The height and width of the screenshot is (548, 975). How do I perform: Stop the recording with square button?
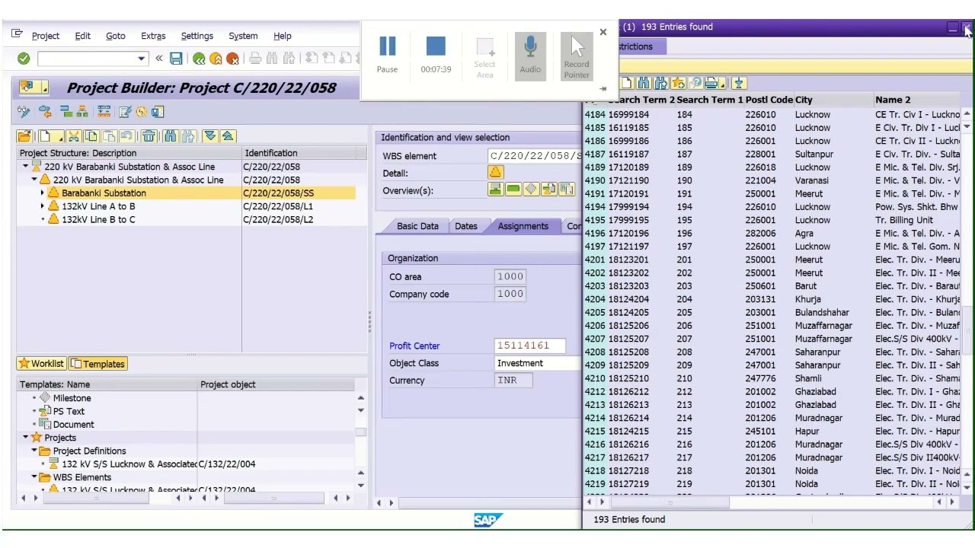pos(436,47)
